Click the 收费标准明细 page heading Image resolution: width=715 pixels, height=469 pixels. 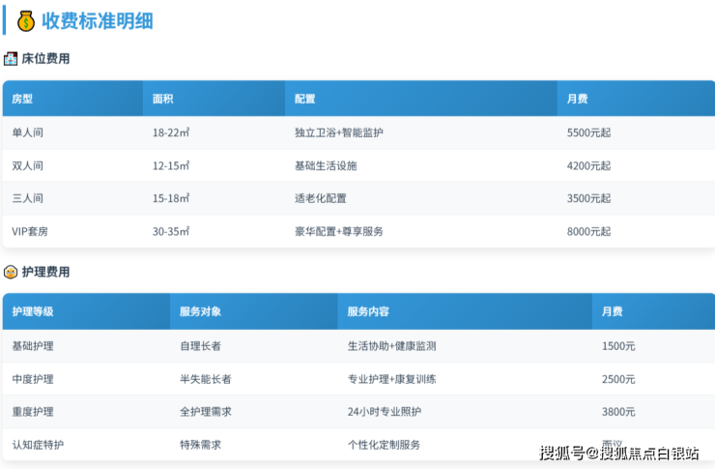[97, 20]
